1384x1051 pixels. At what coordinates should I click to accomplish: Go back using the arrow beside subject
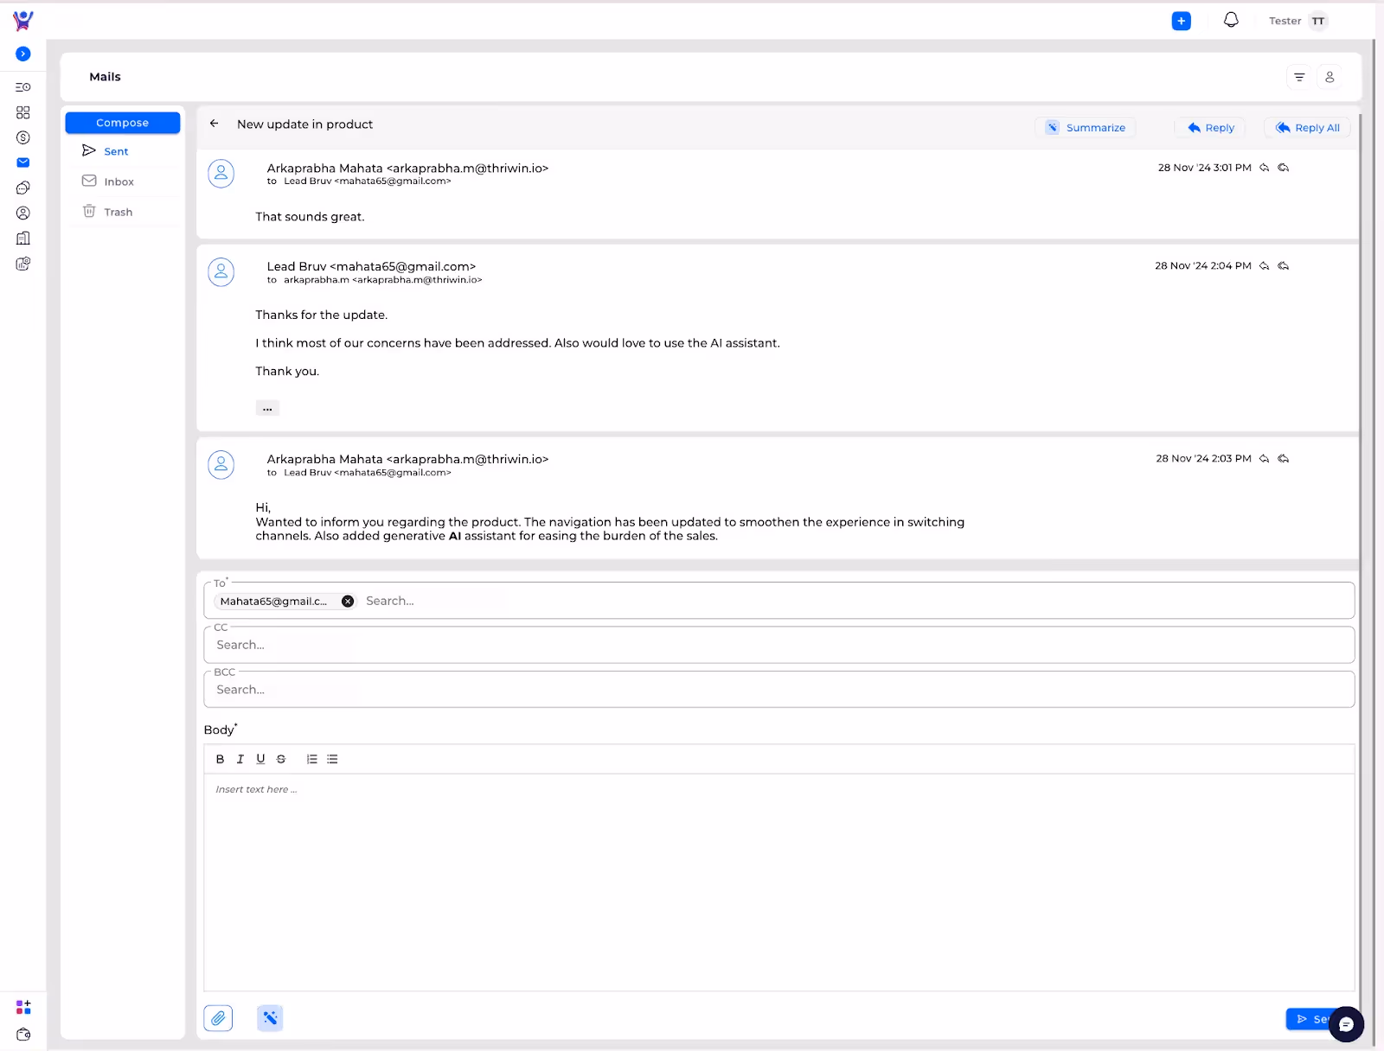pos(215,124)
